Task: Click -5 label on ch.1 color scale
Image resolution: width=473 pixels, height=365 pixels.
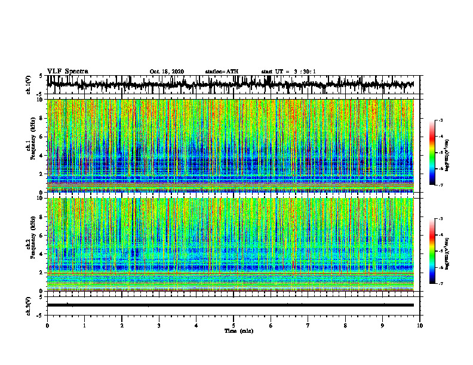Action: coord(441,153)
